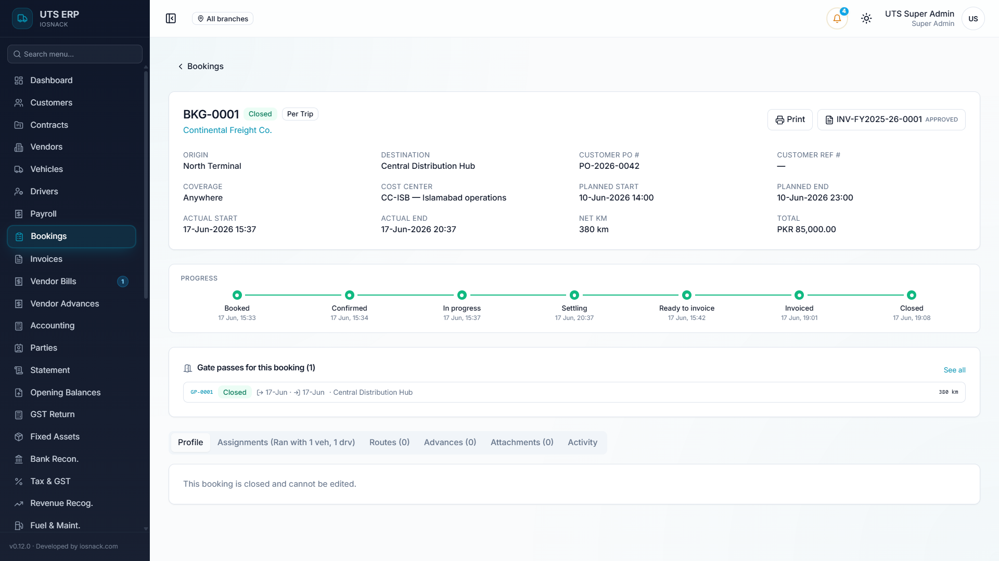Click the Vendor Bills badge showing 1
The image size is (999, 561).
pyautogui.click(x=123, y=282)
